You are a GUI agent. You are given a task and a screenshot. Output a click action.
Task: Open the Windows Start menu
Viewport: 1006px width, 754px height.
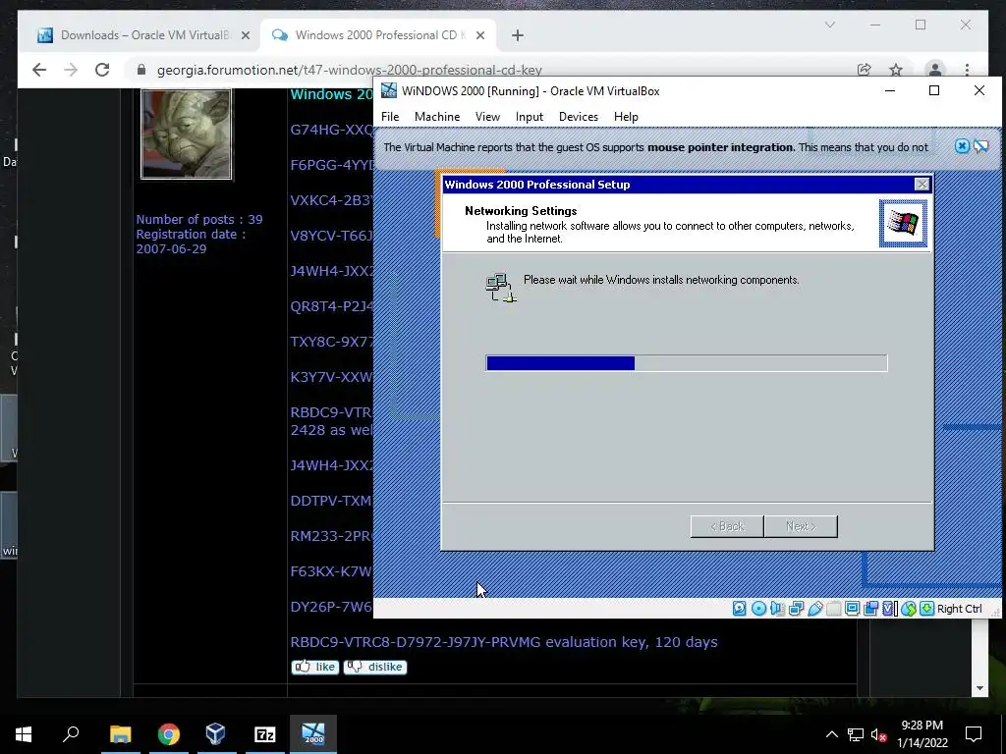[x=24, y=733]
